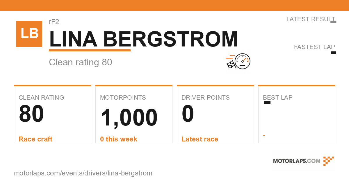Click the Motorlaps checkered logo icon

click(329, 161)
